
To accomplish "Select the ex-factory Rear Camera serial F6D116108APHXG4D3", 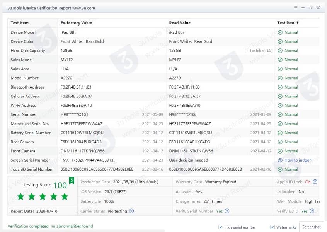I will click(x=81, y=142).
